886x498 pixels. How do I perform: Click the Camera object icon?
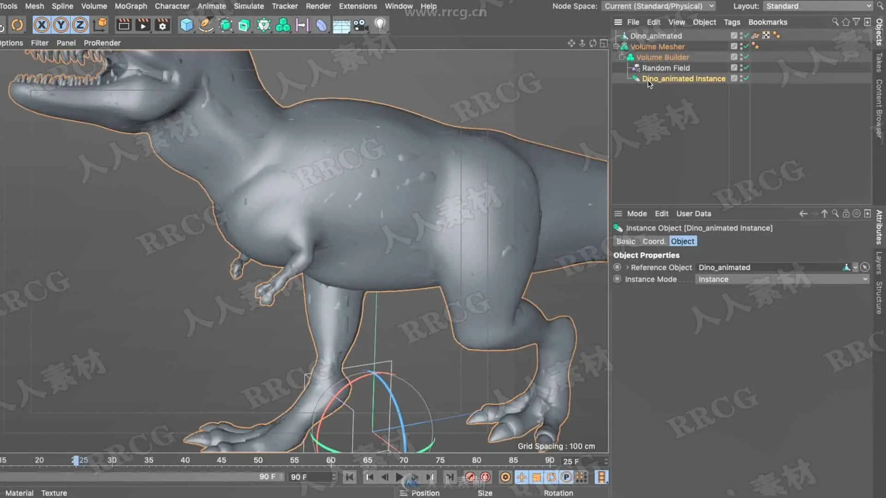coord(360,25)
